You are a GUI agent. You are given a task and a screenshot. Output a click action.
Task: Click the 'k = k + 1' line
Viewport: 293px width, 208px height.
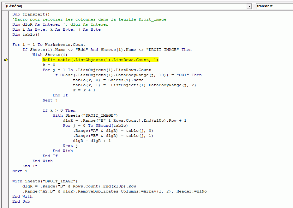tap(84, 90)
